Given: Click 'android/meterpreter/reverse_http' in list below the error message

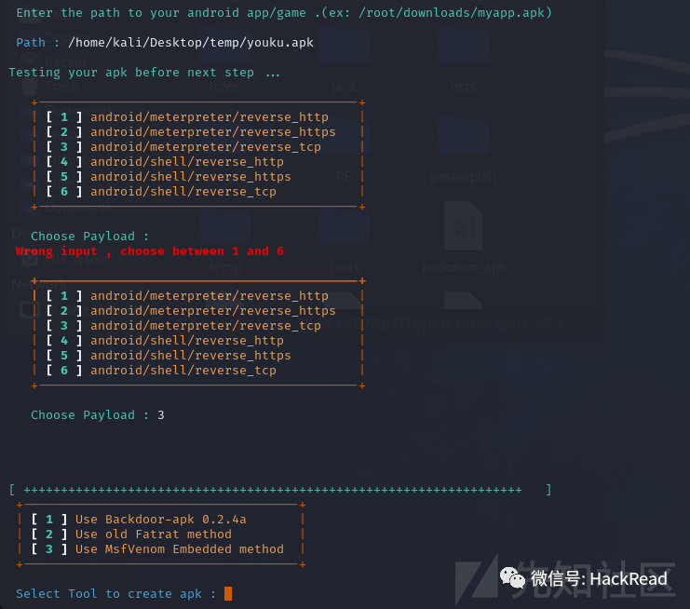Looking at the screenshot, I should tap(210, 296).
